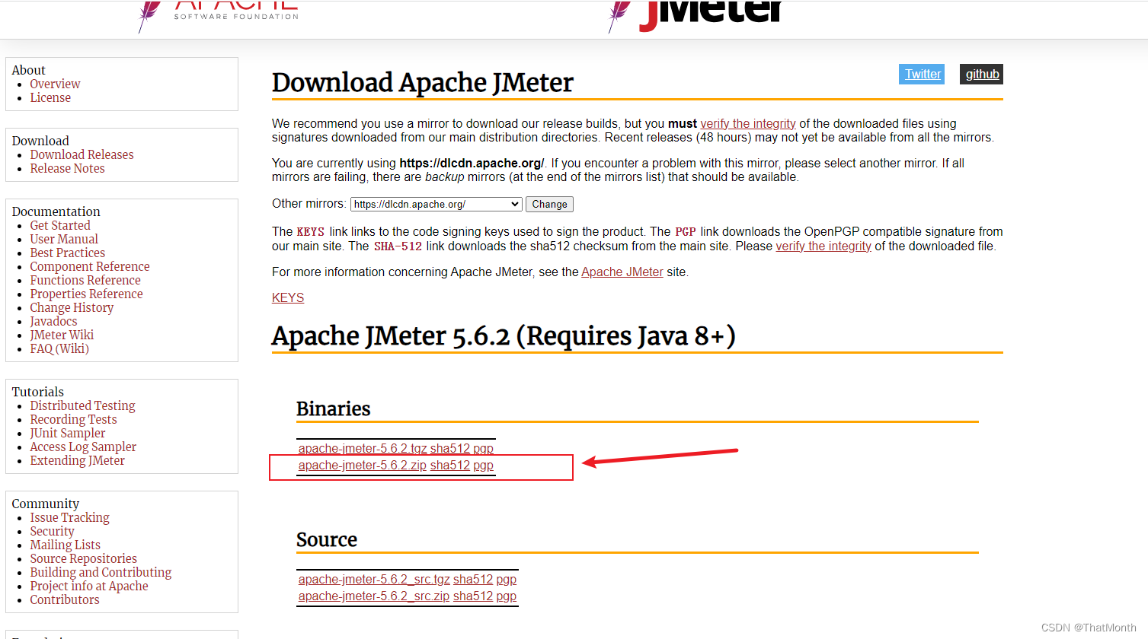Open pgp for apache-jmeter-5.6.2_src.tgz
This screenshot has width=1148, height=639.
click(506, 579)
